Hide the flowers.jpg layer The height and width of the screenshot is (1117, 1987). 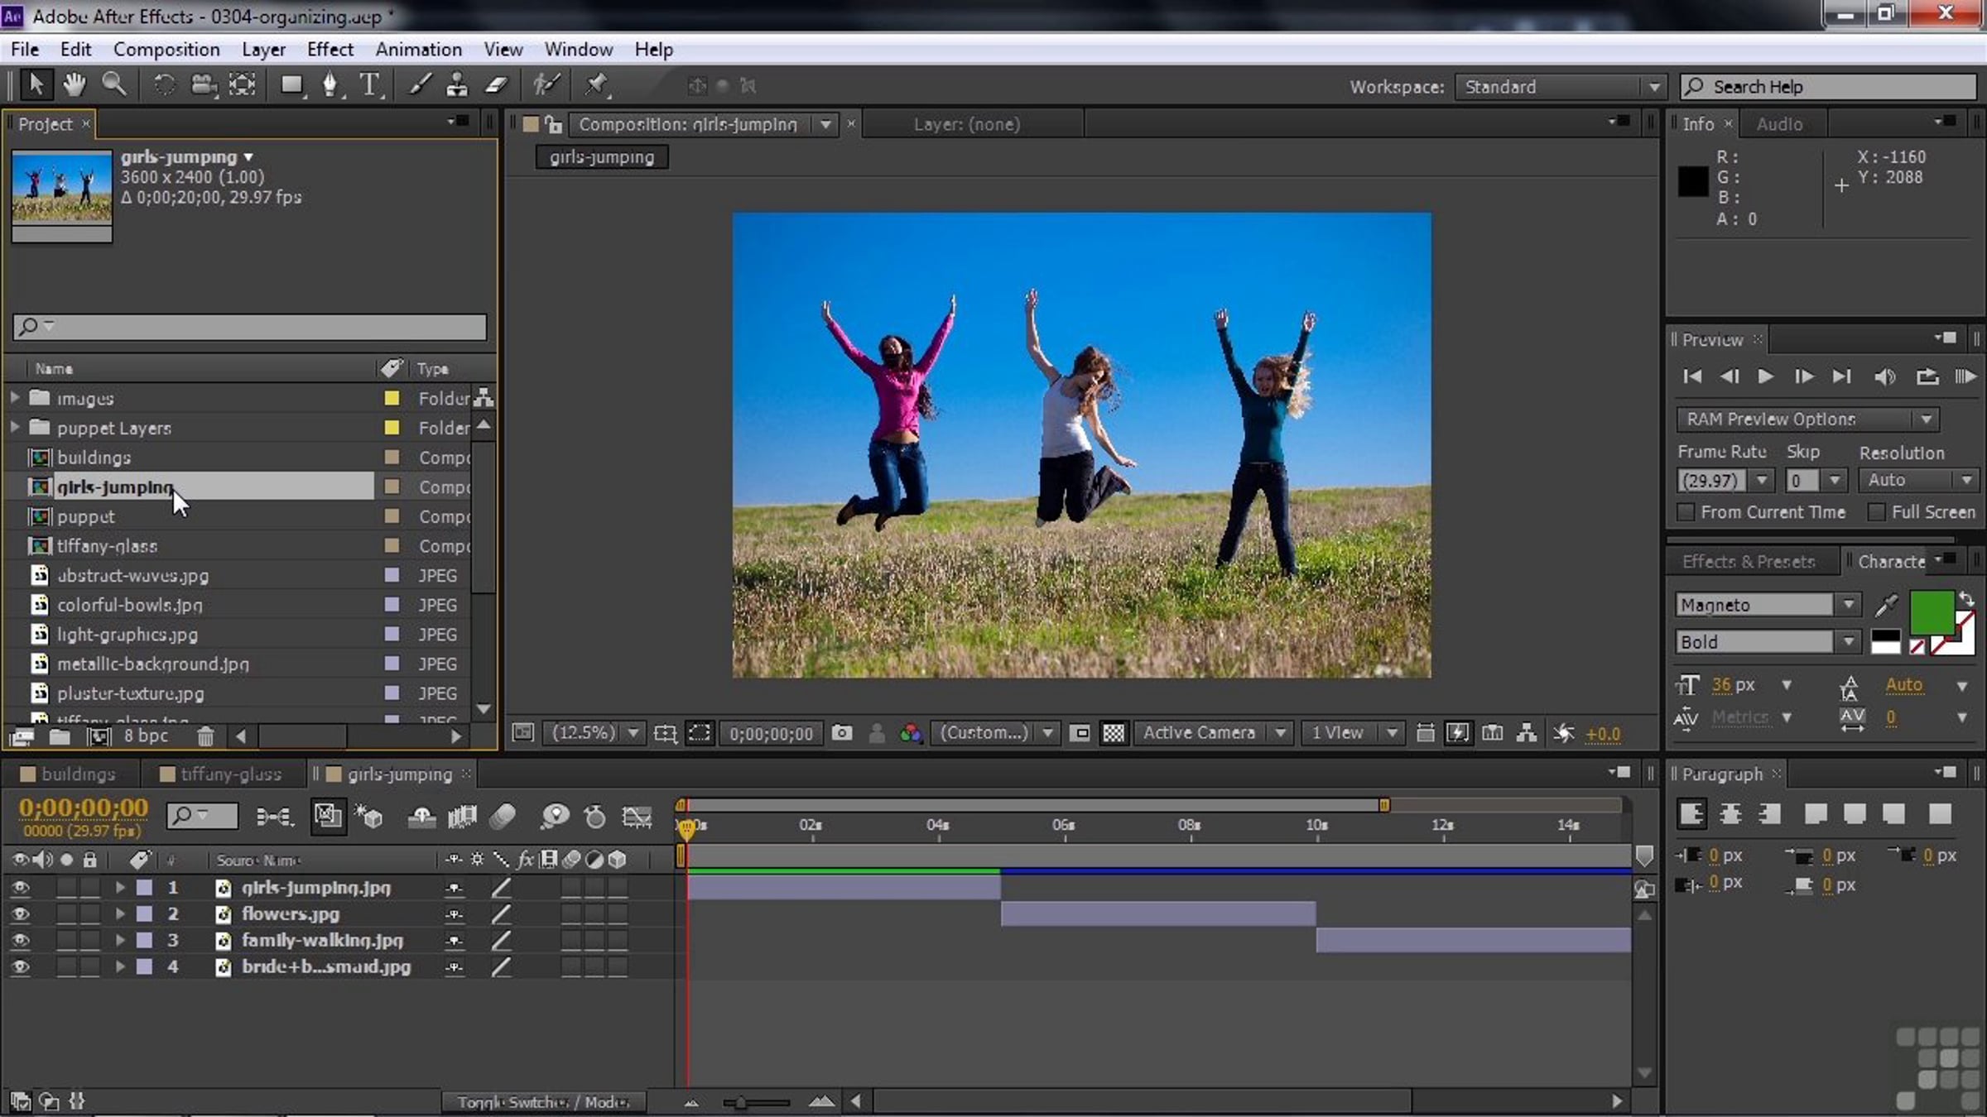pos(20,914)
